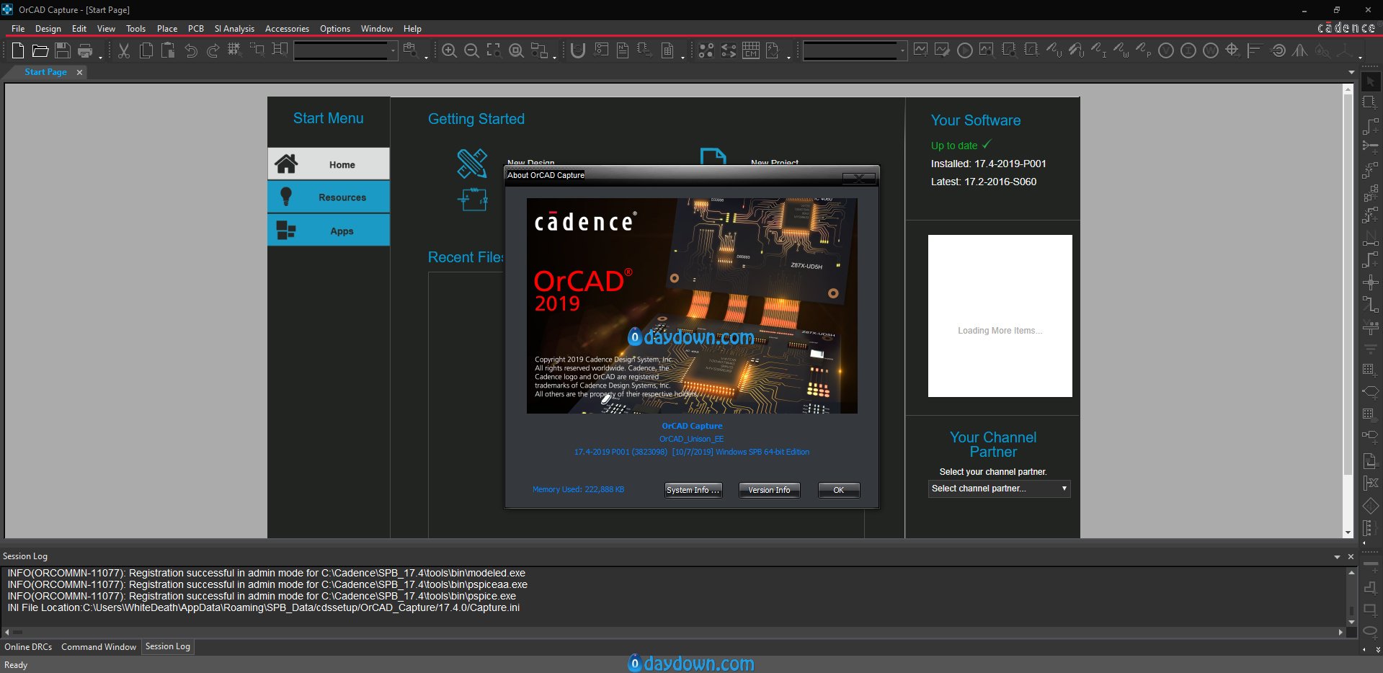Click the Undo arrow icon
Viewport: 1383px width, 673px height.
(191, 50)
